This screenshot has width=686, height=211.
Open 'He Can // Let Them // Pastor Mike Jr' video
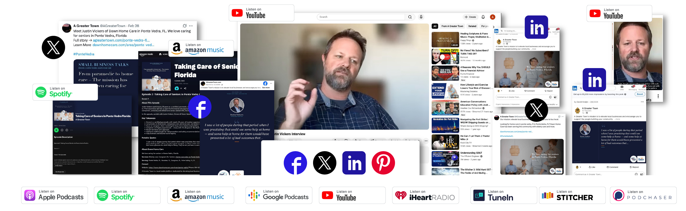(x=445, y=142)
